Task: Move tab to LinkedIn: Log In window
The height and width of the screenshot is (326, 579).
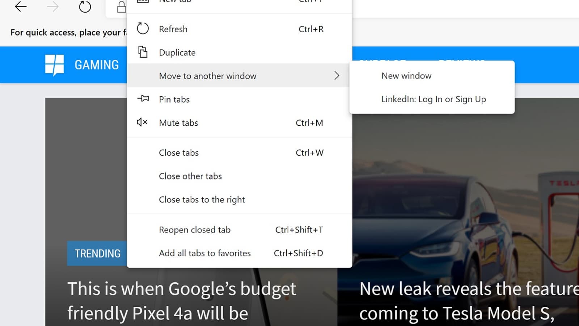Action: [434, 99]
